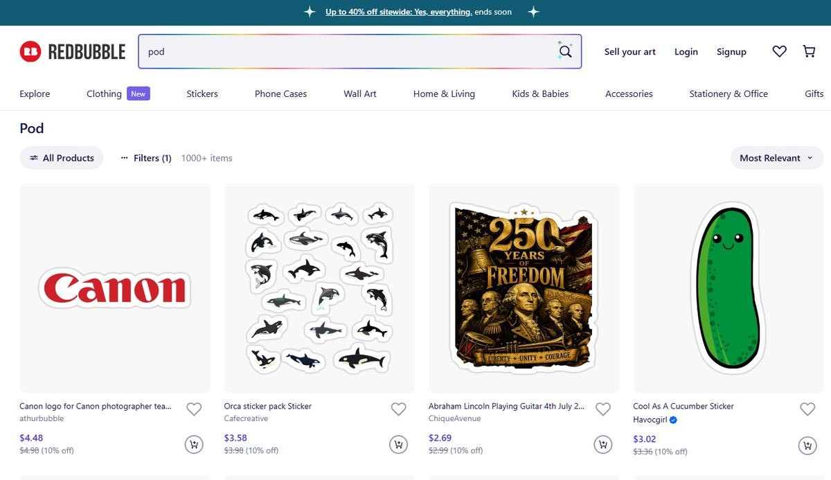Click Havocgirl verified badge icon
This screenshot has height=480, width=831.
673,420
